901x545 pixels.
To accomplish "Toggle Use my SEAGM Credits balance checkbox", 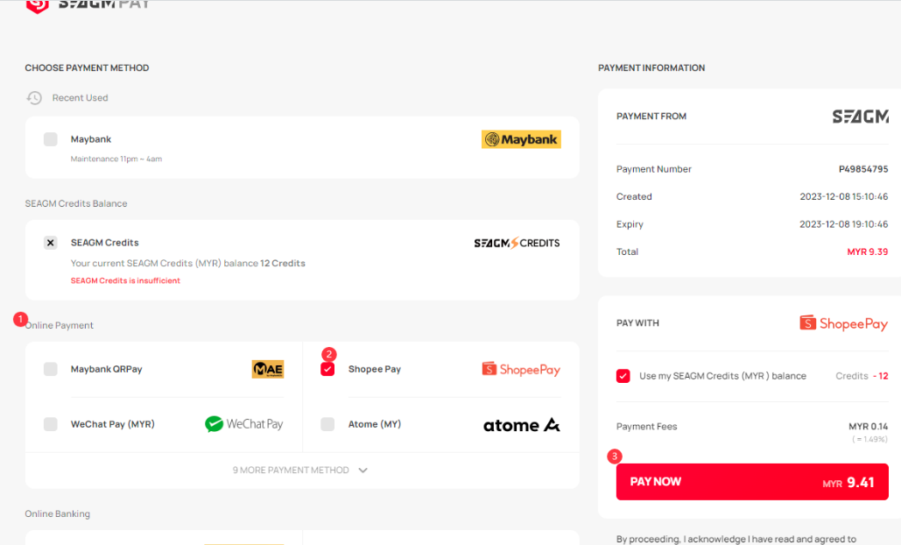I will pos(623,376).
